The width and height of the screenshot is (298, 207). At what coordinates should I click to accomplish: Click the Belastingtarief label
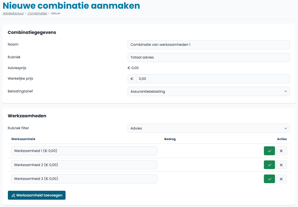[x=20, y=91]
